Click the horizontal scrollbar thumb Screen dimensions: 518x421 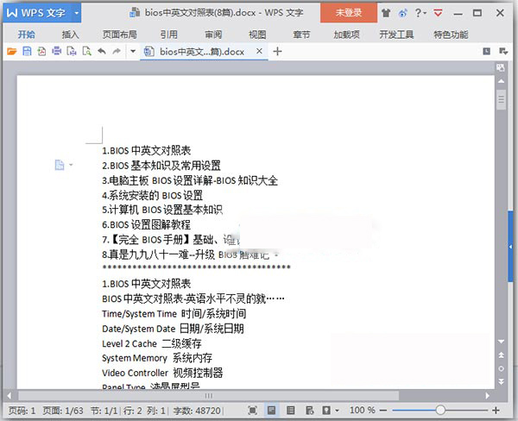point(208,396)
